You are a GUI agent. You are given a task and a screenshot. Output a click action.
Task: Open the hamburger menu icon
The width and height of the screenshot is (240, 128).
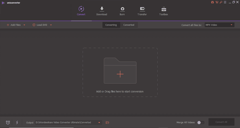(225, 2)
